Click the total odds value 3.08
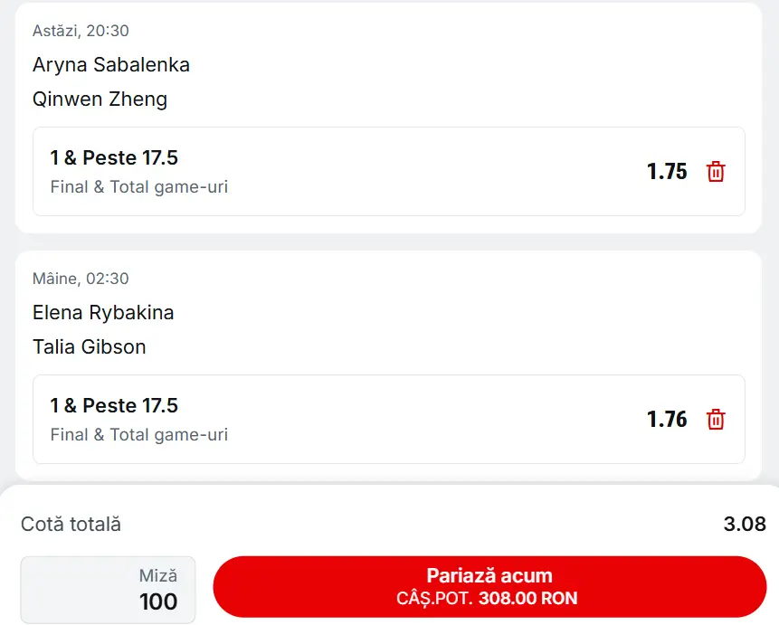The height and width of the screenshot is (625, 779). coord(738,524)
